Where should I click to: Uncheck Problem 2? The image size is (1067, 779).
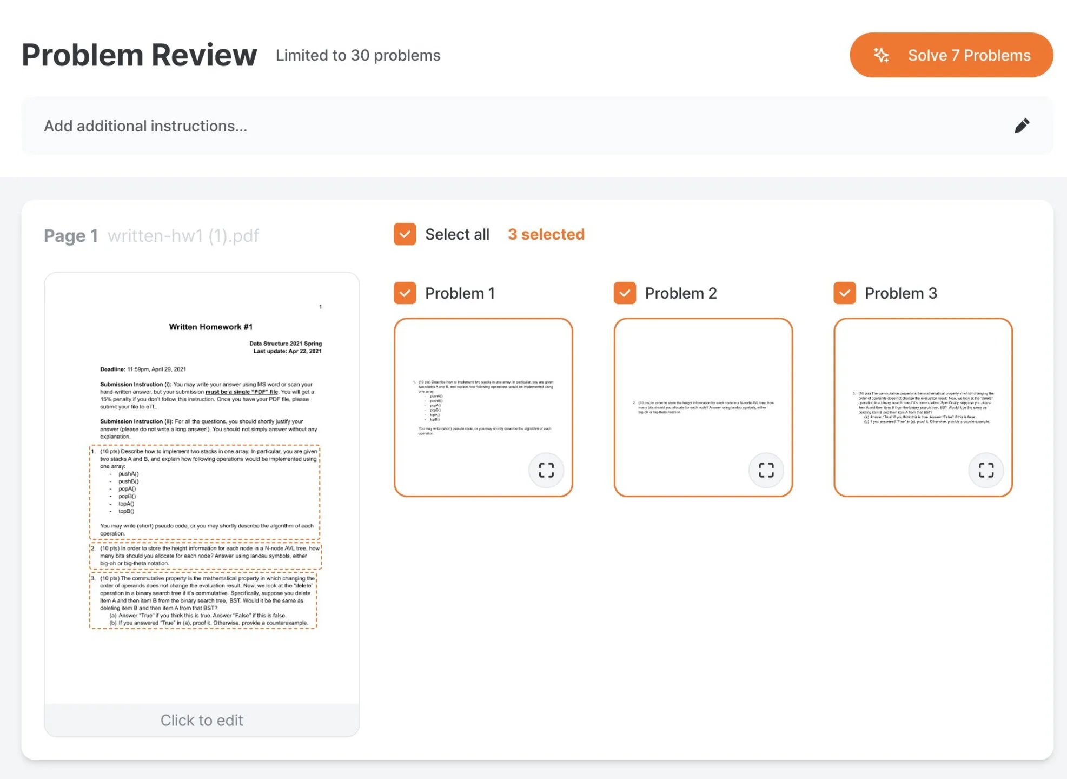coord(626,293)
